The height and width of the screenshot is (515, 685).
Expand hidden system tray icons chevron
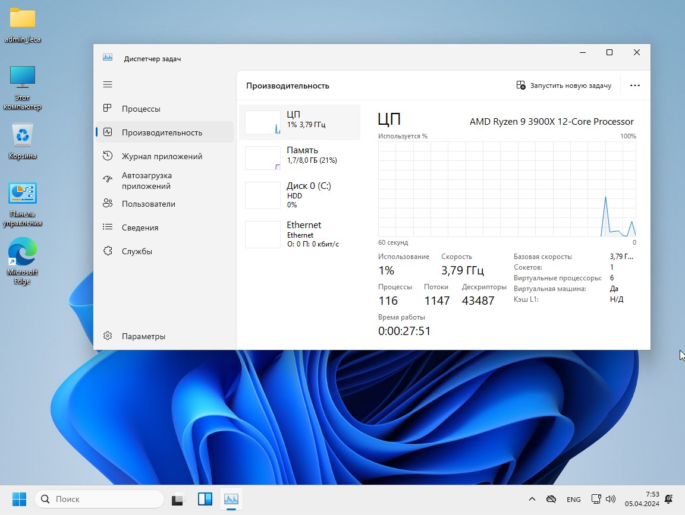coord(532,499)
